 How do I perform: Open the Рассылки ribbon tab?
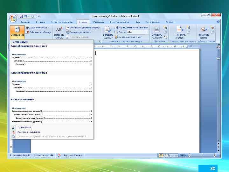99,22
